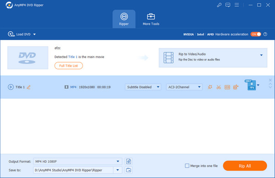The height and width of the screenshot is (178, 275).
Task: Click the Title 1 link
Action: click(x=73, y=57)
